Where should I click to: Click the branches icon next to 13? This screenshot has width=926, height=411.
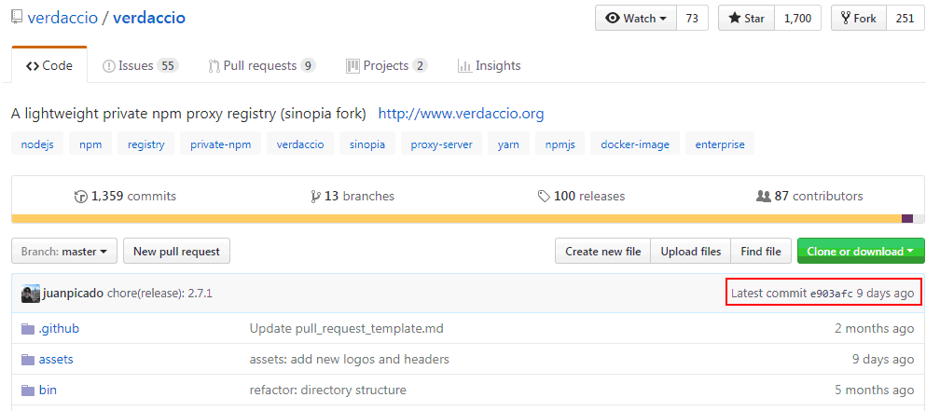pos(315,197)
